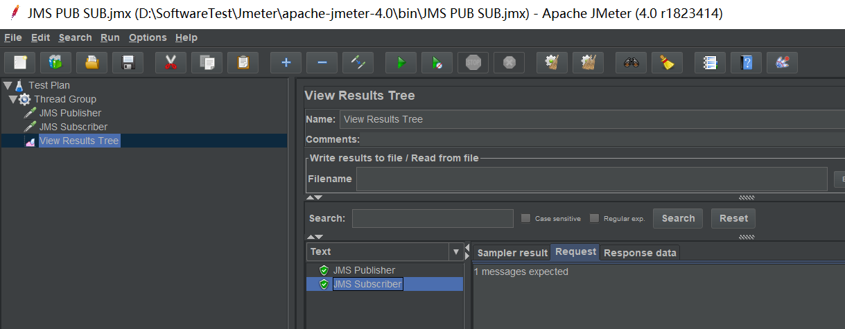Click the Name input field
This screenshot has width=845, height=329.
tap(592, 119)
